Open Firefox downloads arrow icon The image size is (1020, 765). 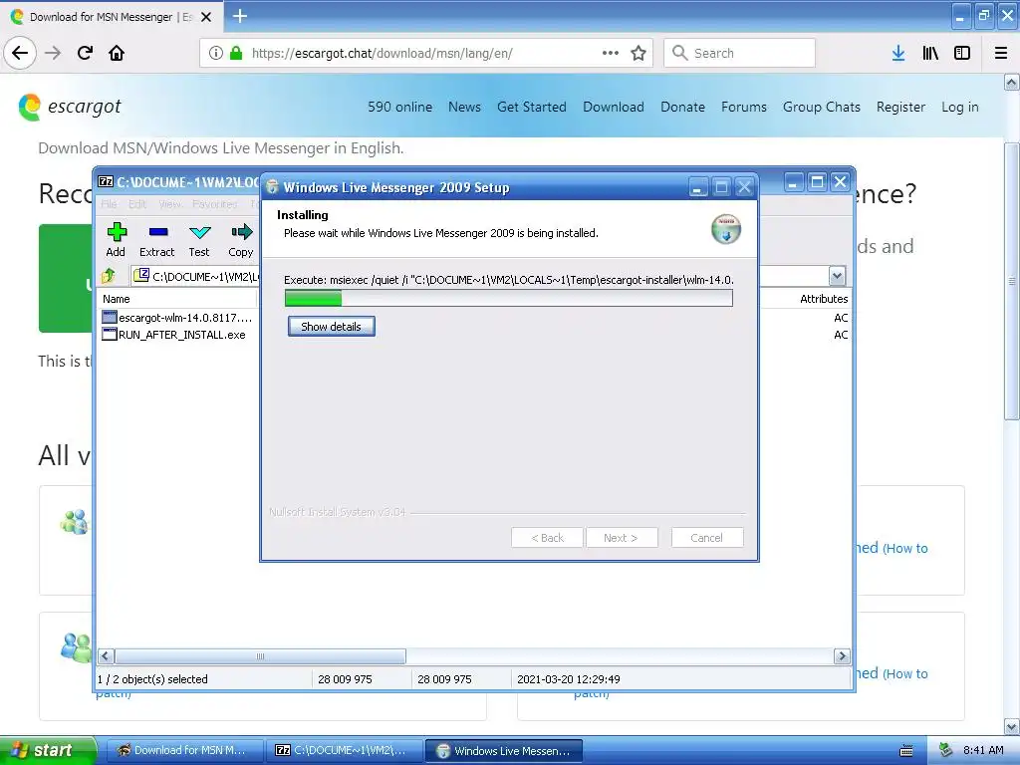898,53
